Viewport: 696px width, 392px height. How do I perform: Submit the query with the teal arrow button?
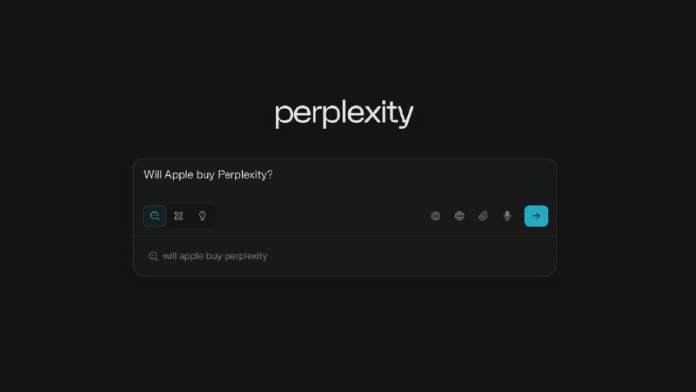click(x=536, y=216)
